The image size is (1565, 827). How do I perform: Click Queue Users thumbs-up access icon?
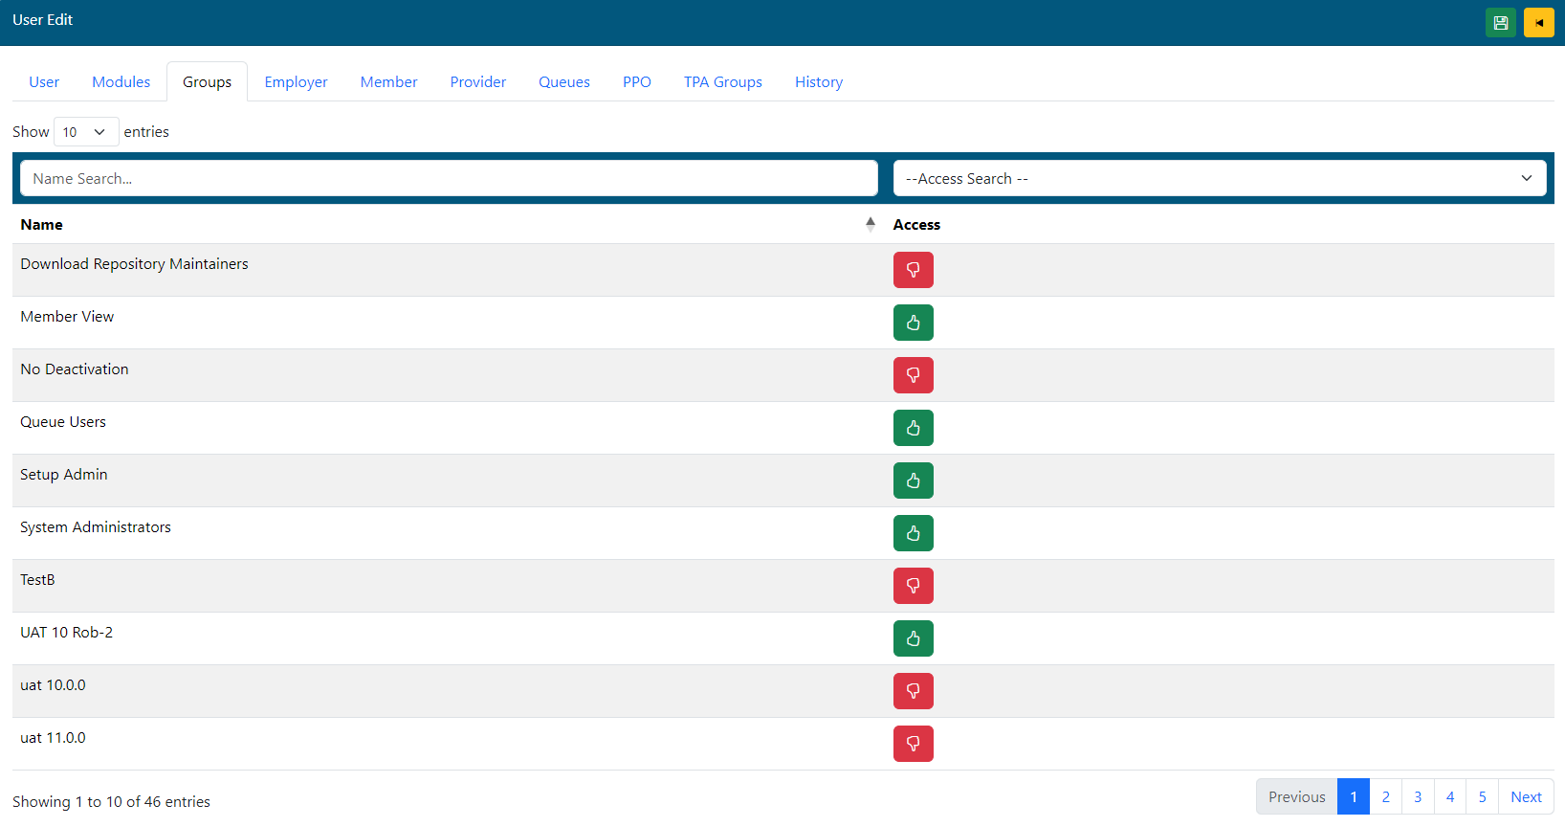point(913,428)
